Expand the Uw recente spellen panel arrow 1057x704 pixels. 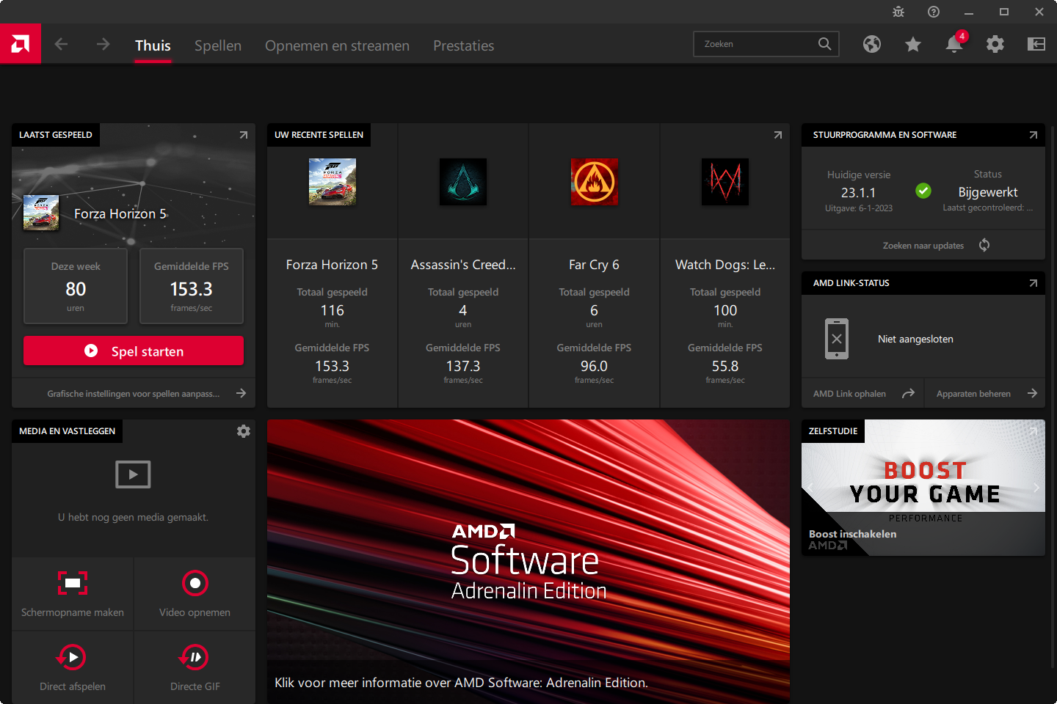click(x=778, y=135)
